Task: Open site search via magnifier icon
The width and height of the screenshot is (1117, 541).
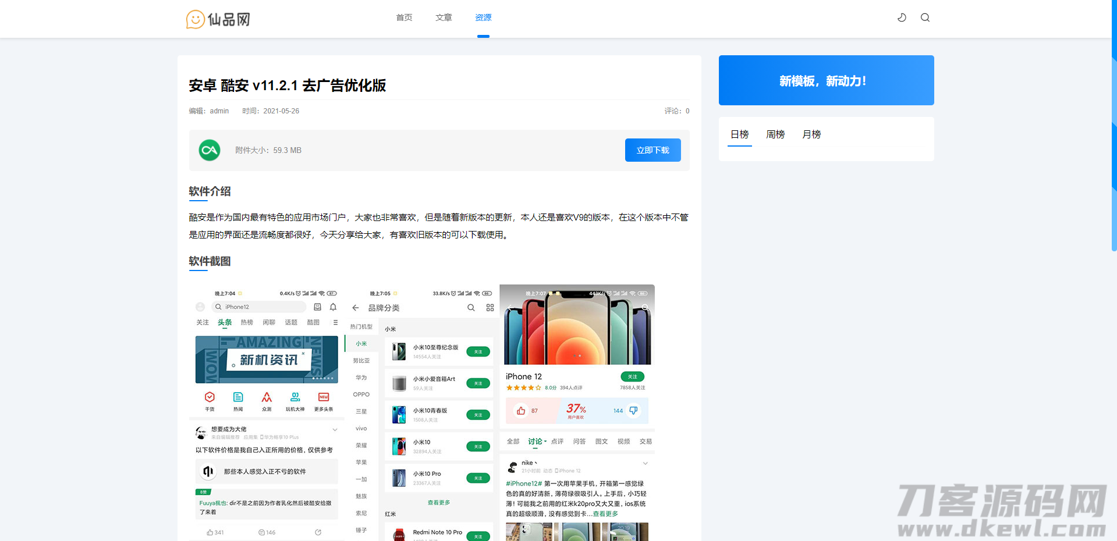Action: click(x=925, y=17)
